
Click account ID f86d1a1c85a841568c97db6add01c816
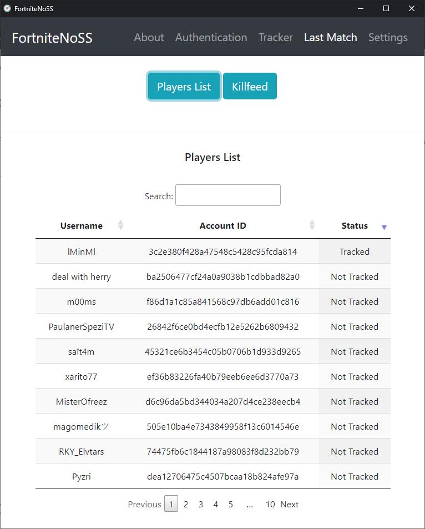[x=222, y=301]
